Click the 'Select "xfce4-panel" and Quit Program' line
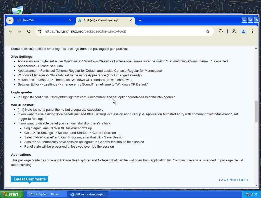 click(74, 137)
